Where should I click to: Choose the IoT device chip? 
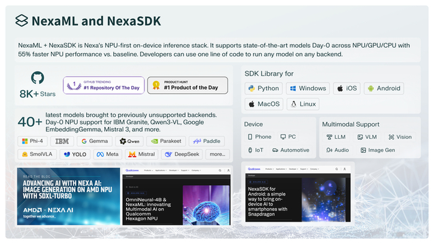pyautogui.click(x=255, y=150)
